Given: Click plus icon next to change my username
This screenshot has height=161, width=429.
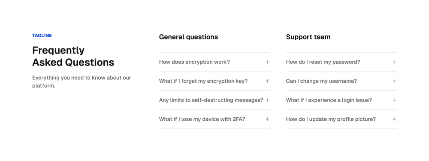Looking at the screenshot, I should tap(394, 81).
